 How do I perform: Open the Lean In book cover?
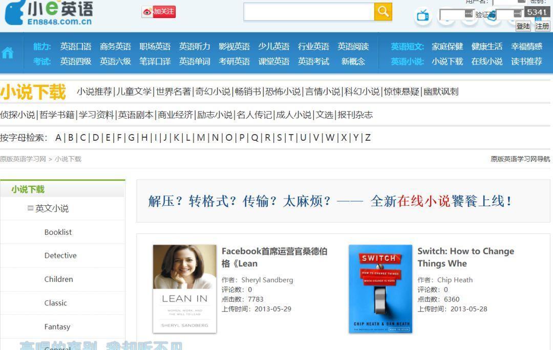(184, 289)
